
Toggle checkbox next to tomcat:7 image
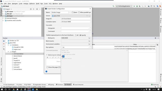click(x=13, y=65)
